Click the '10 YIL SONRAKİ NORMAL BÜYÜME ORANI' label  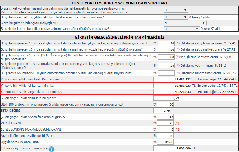[31, 129]
